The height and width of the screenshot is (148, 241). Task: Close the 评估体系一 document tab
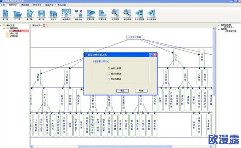[44, 26]
